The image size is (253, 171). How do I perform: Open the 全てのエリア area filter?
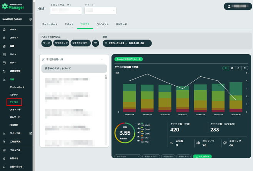[x=61, y=43]
